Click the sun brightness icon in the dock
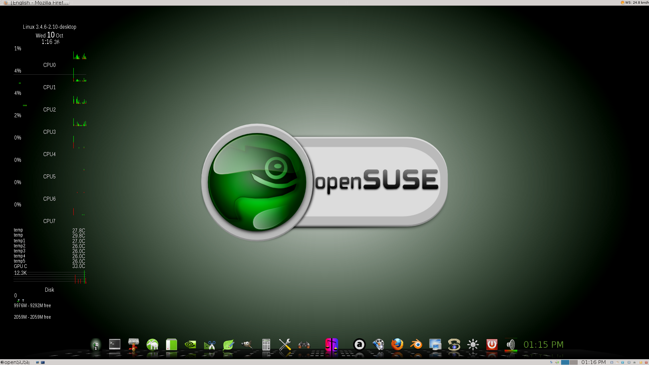Viewport: 649px width, 365px height. [x=473, y=344]
